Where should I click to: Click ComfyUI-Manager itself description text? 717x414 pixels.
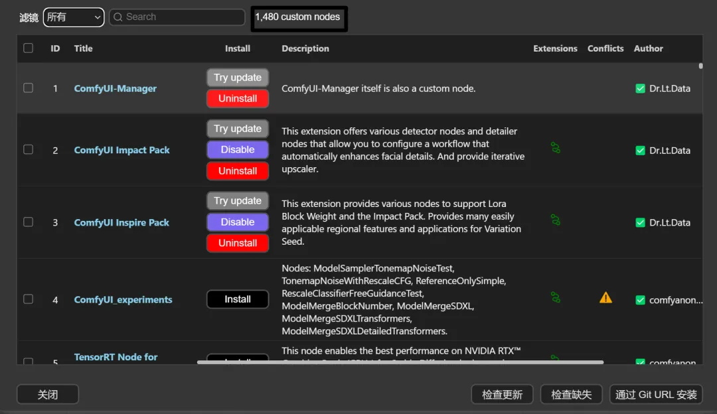tap(378, 89)
